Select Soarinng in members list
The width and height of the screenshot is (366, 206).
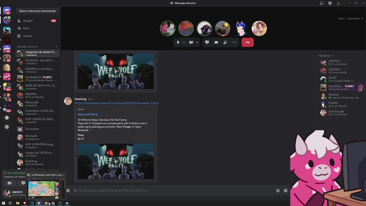[341, 112]
